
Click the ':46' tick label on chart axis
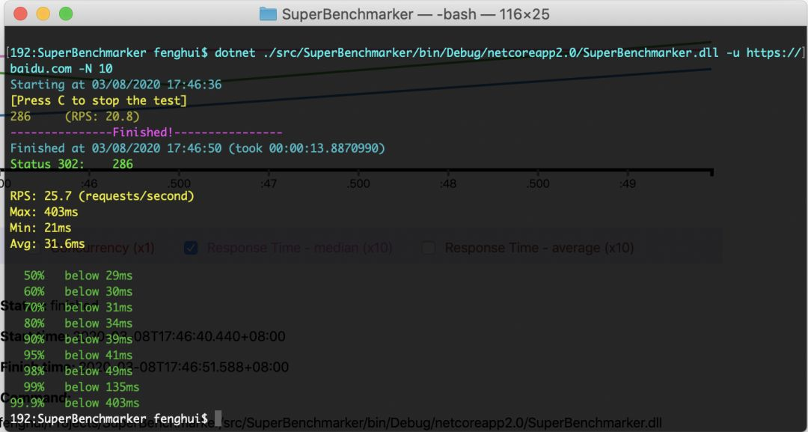pyautogui.click(x=88, y=183)
